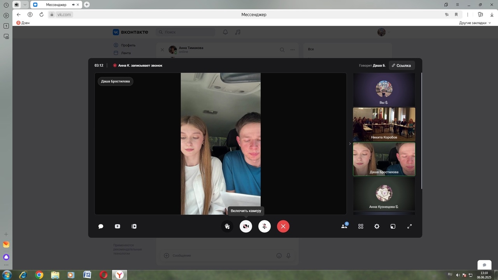Screen dimensions: 498x280
Task: Start screen sharing in the call
Action: (117, 226)
